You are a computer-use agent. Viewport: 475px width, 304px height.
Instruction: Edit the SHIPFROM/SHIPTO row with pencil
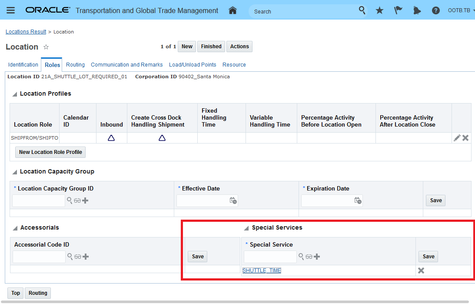click(457, 138)
